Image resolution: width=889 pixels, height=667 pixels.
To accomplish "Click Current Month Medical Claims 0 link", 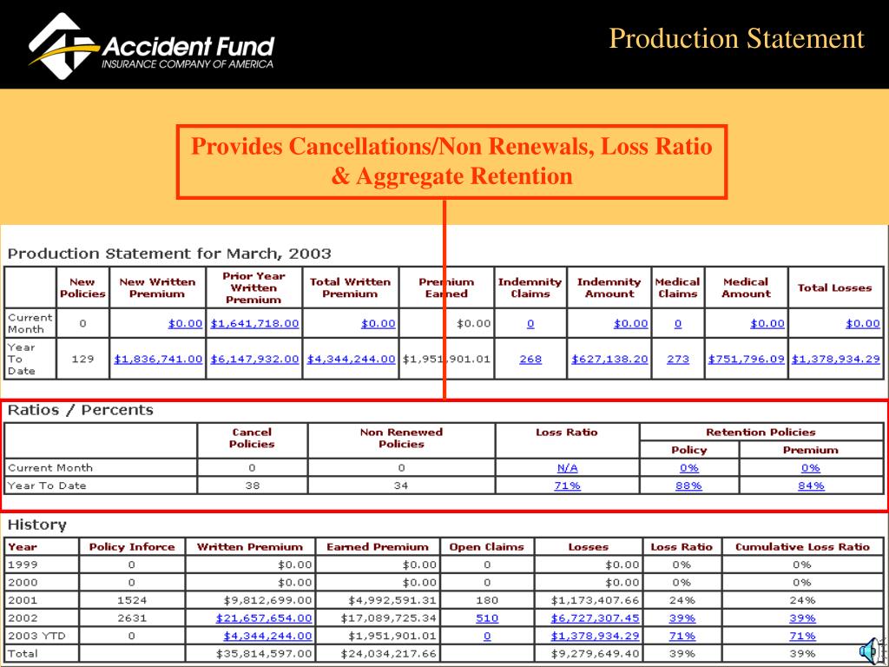I will (677, 323).
